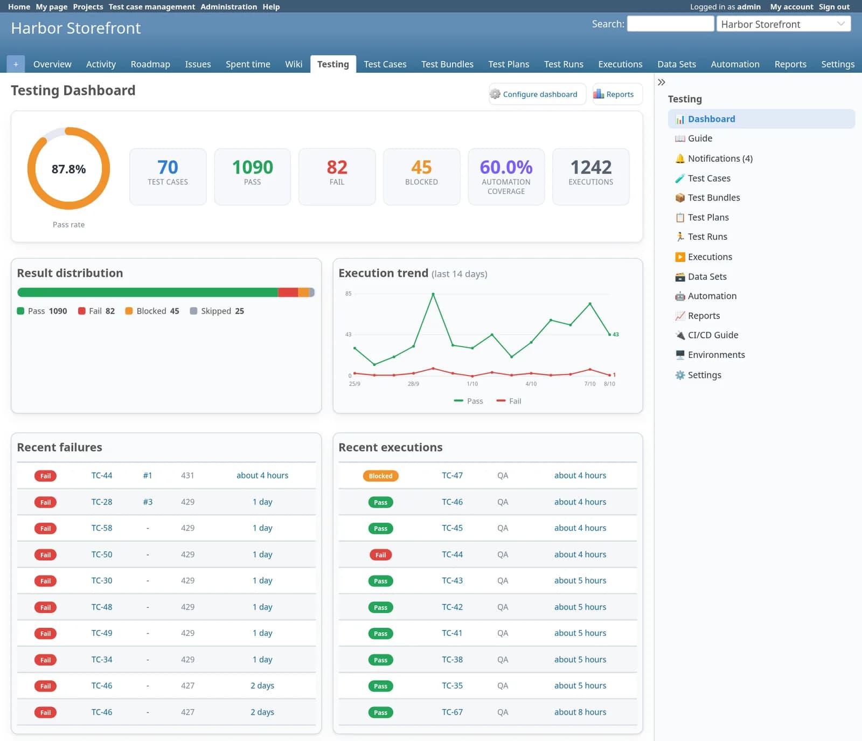The height and width of the screenshot is (741, 862).
Task: Click the Executions play icon in sidebar
Action: [x=680, y=257]
